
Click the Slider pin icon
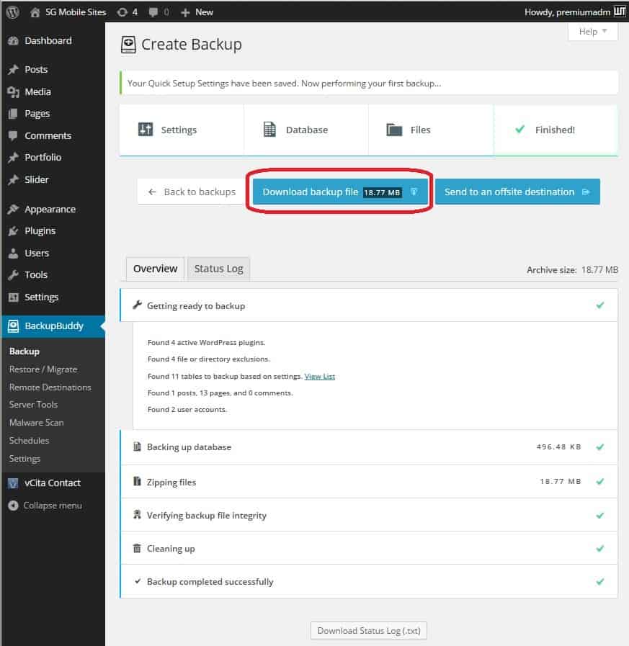pos(13,179)
